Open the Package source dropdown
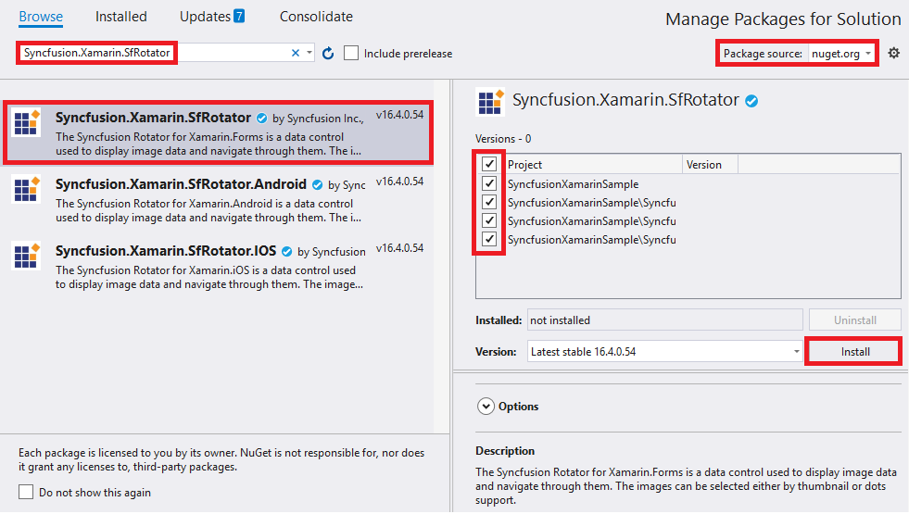This screenshot has height=514, width=909. point(842,54)
